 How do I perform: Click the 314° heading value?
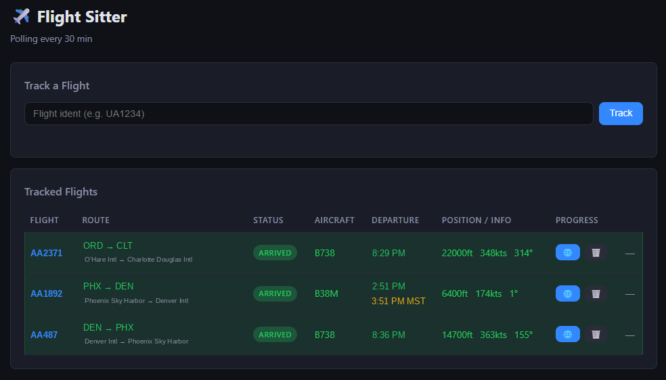point(523,253)
